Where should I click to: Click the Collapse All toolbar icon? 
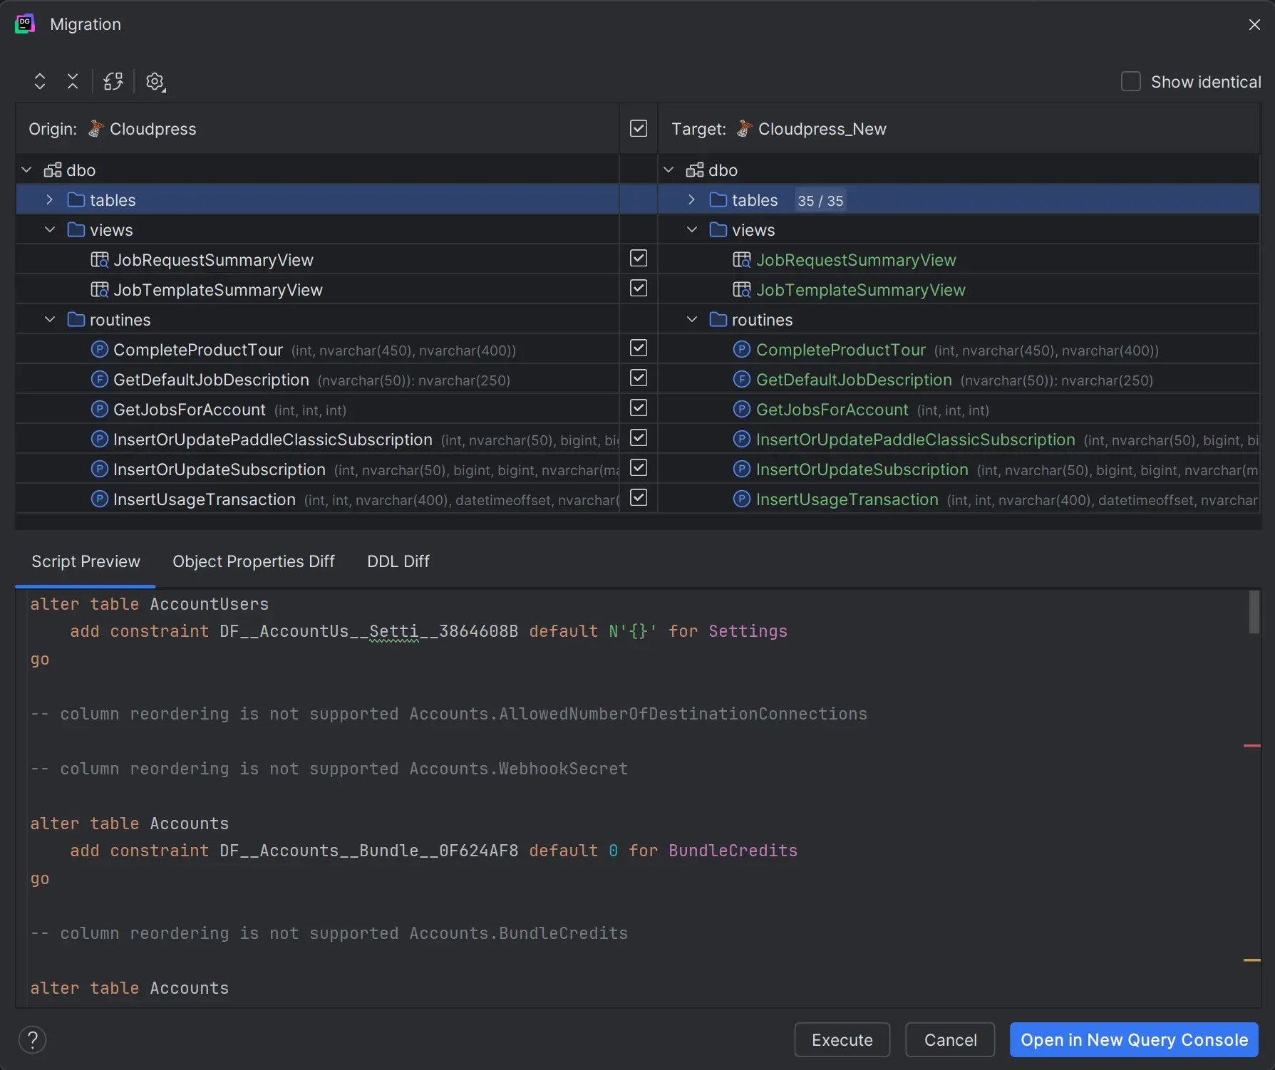pos(72,81)
